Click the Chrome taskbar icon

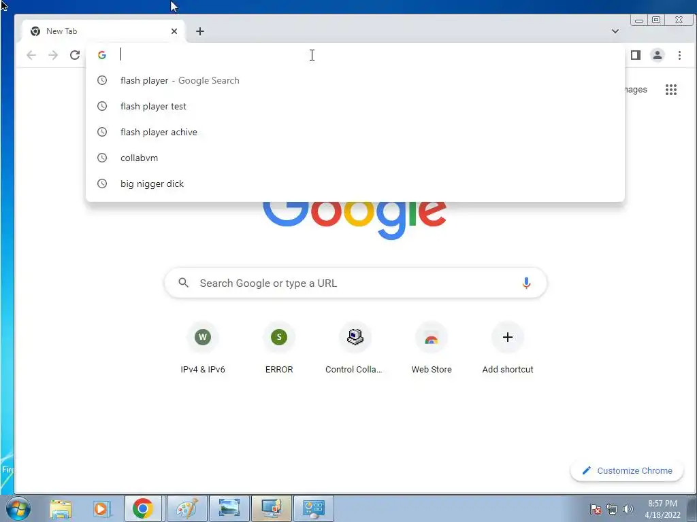click(143, 508)
